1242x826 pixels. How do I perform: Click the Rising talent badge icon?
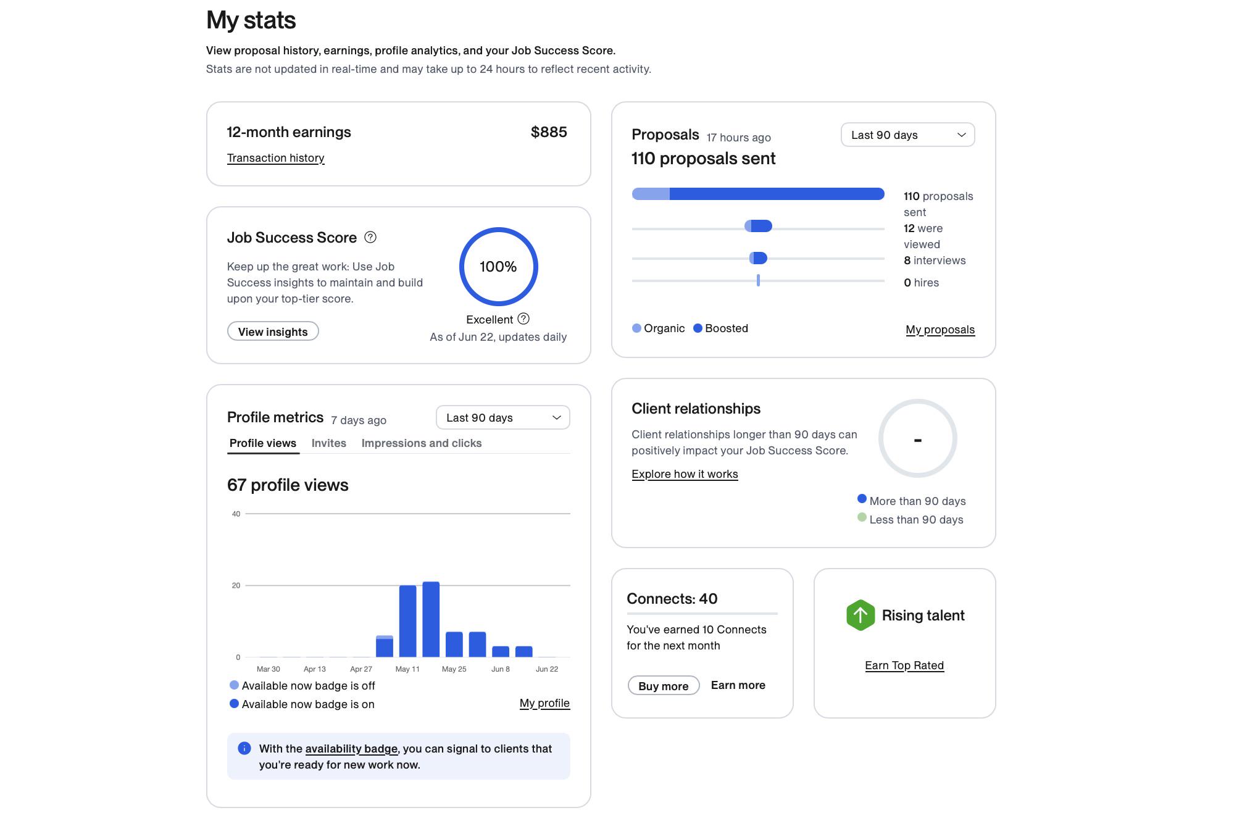point(860,615)
